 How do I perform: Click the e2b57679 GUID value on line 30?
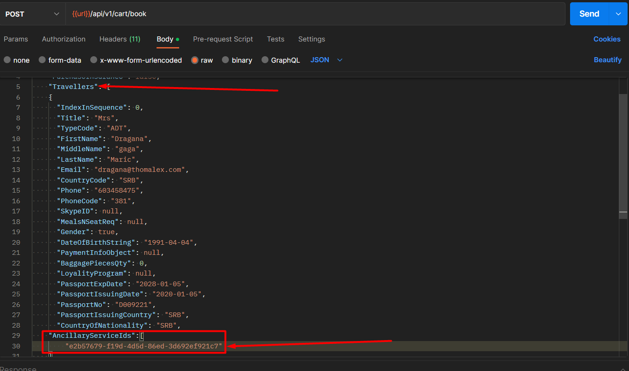click(144, 346)
